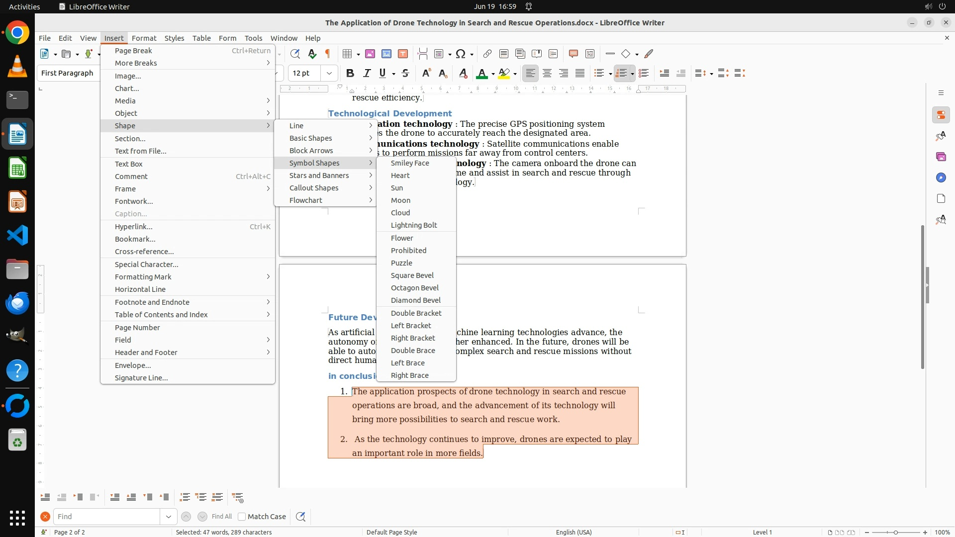Toggle Formatting Marks pilcrow icon
Viewport: 955px width, 537px height.
(328, 54)
